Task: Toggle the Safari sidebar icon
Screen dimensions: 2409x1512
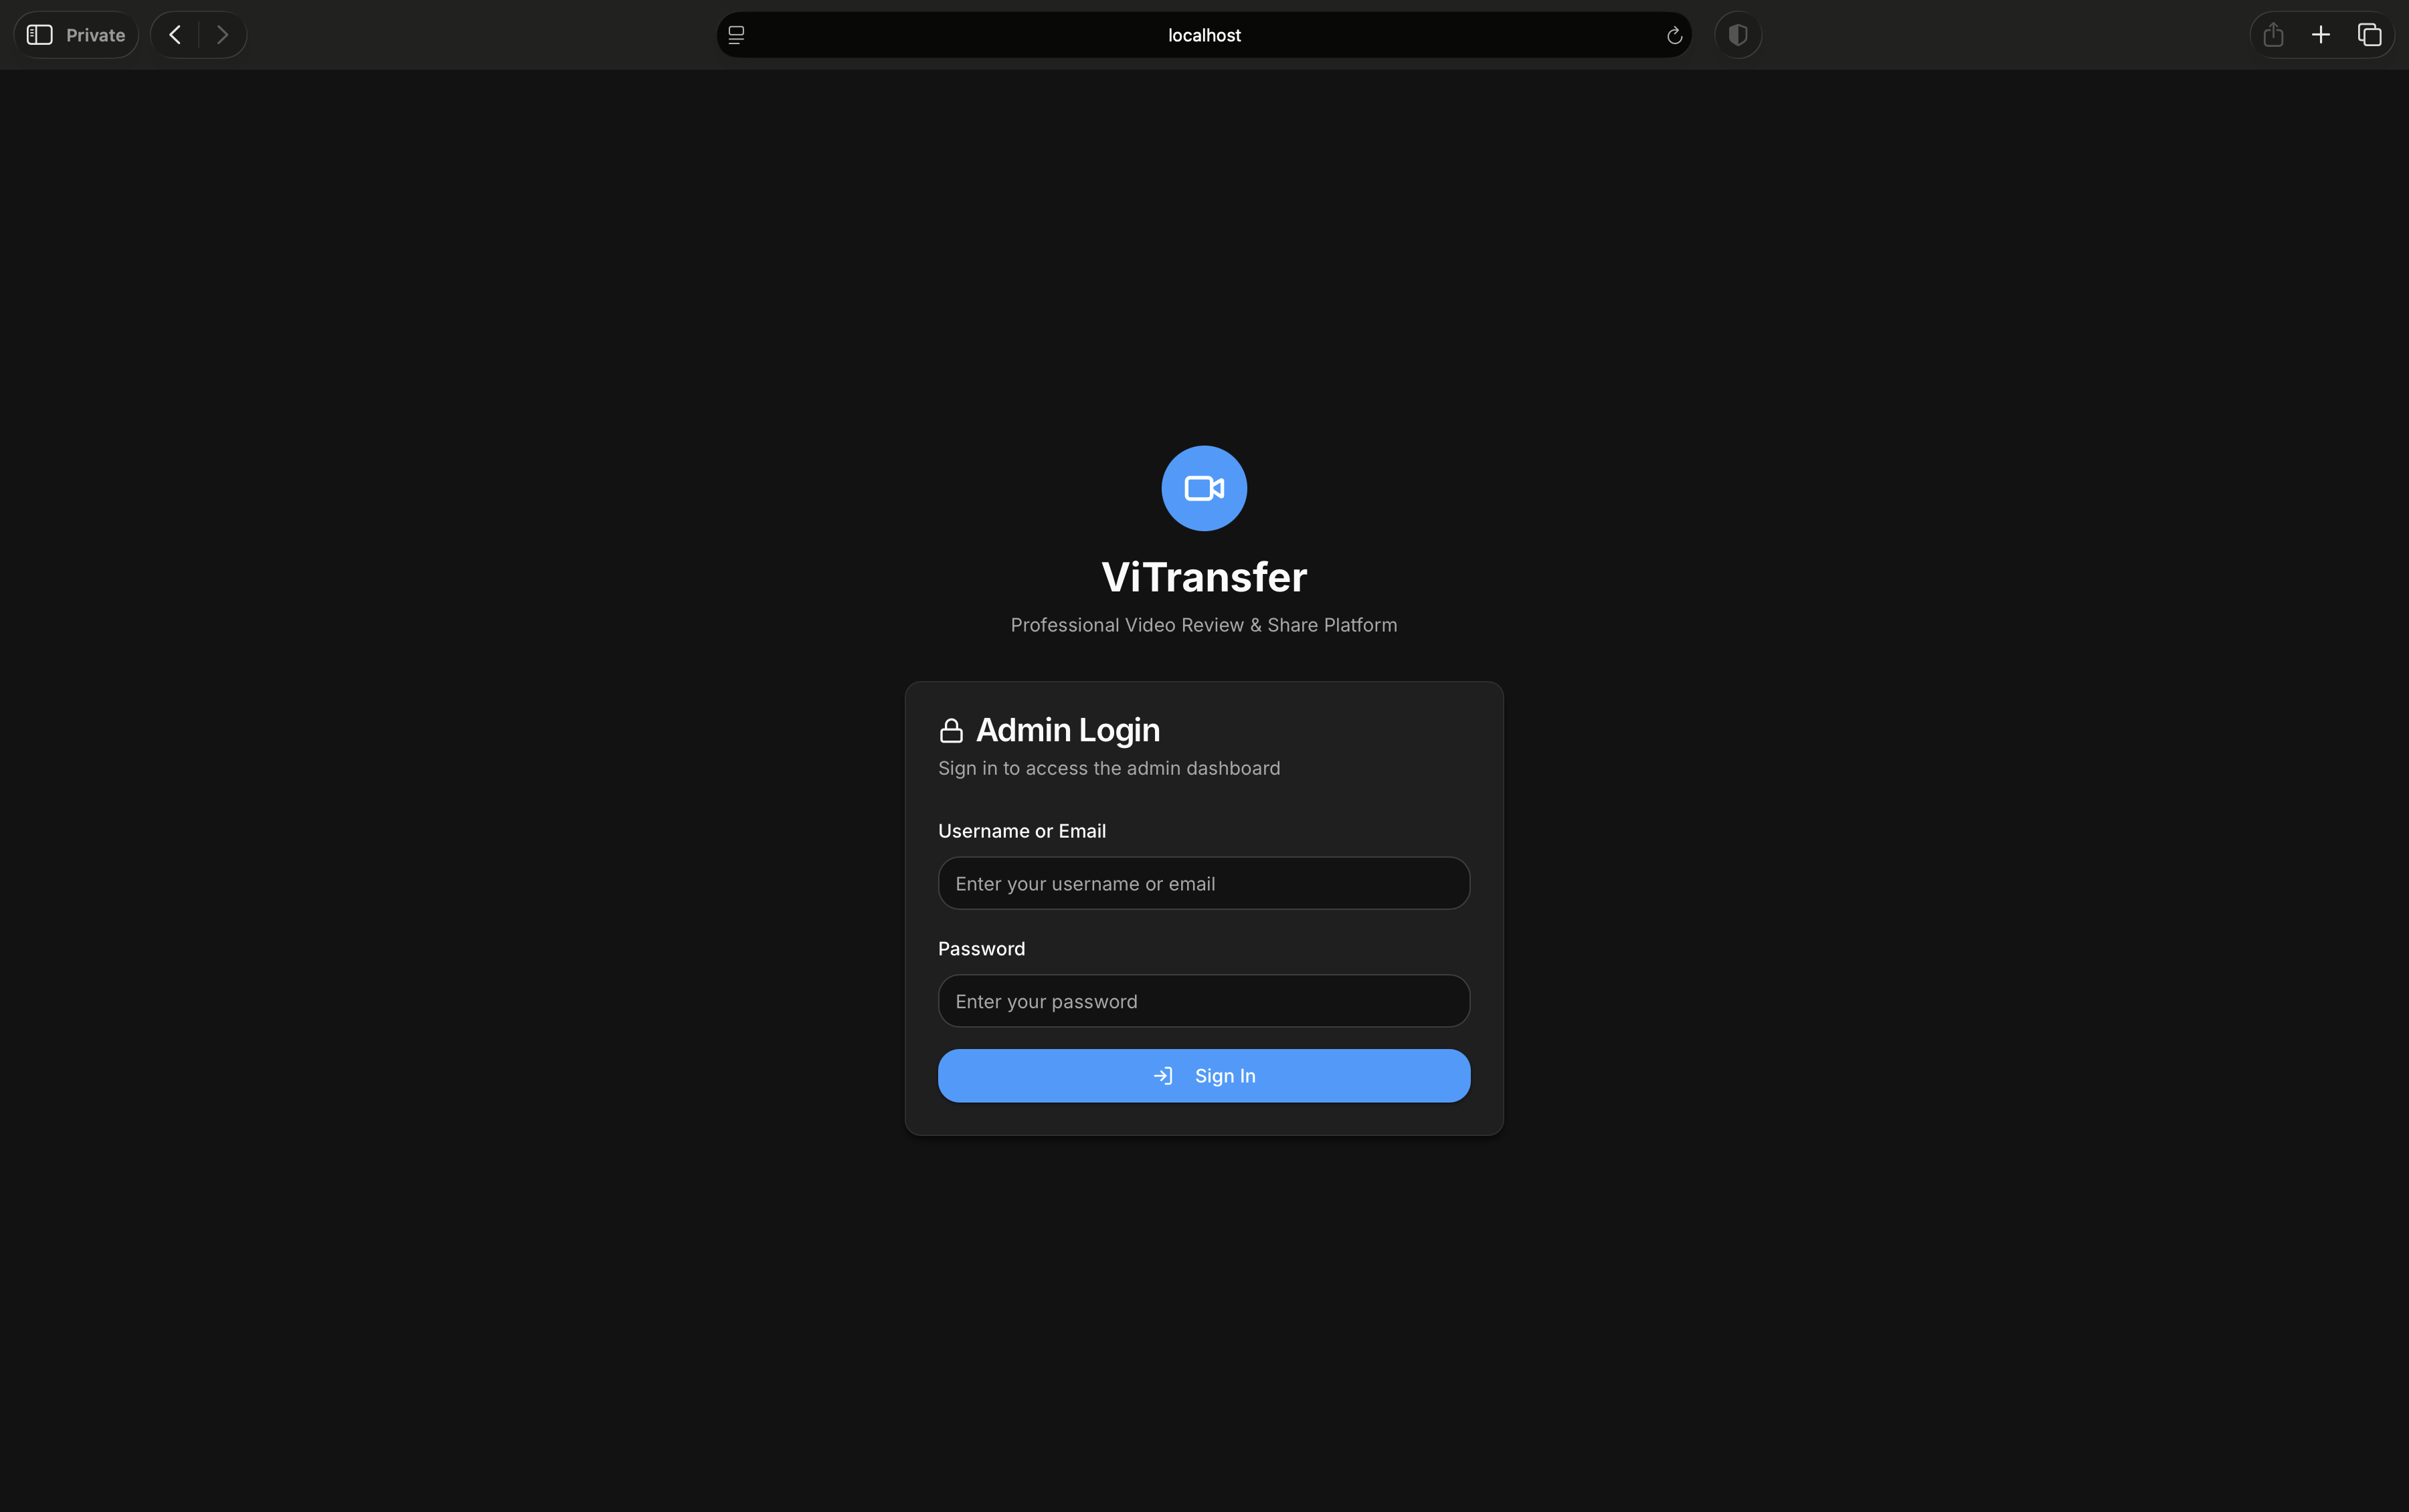Action: 39,35
